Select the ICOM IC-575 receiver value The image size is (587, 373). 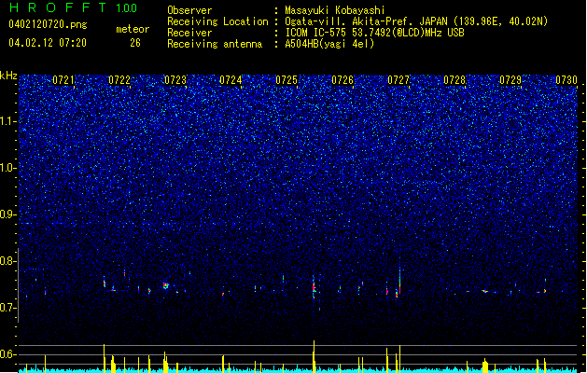tap(374, 33)
